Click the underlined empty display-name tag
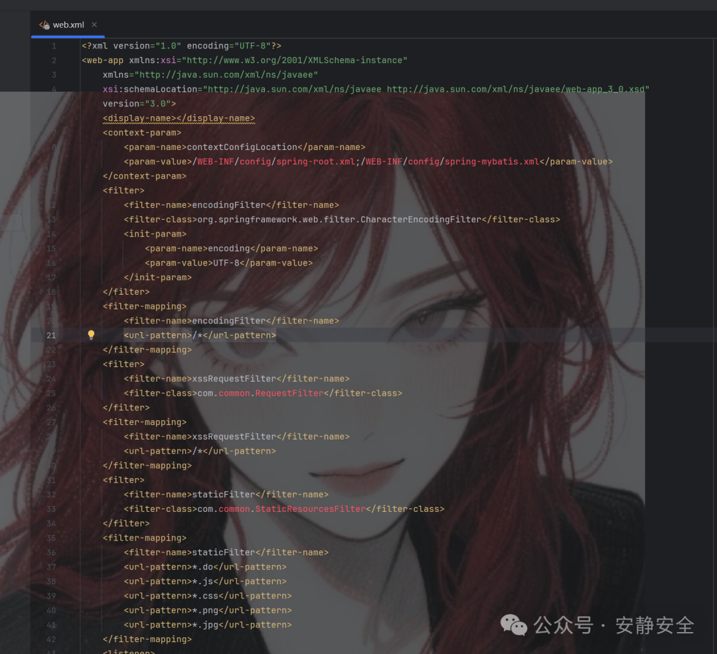717x654 pixels. [179, 118]
